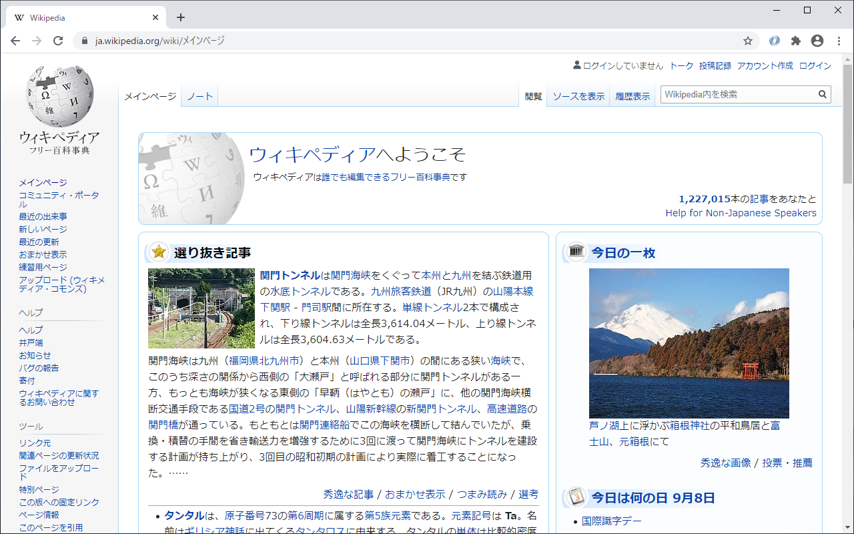Open 井戸端 in the sidebar
Screen dimensions: 854x534
coord(31,342)
